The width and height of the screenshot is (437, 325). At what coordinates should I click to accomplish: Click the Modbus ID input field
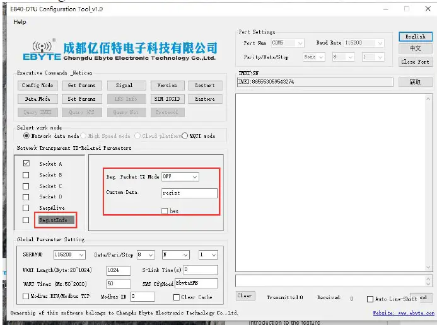click(x=143, y=297)
